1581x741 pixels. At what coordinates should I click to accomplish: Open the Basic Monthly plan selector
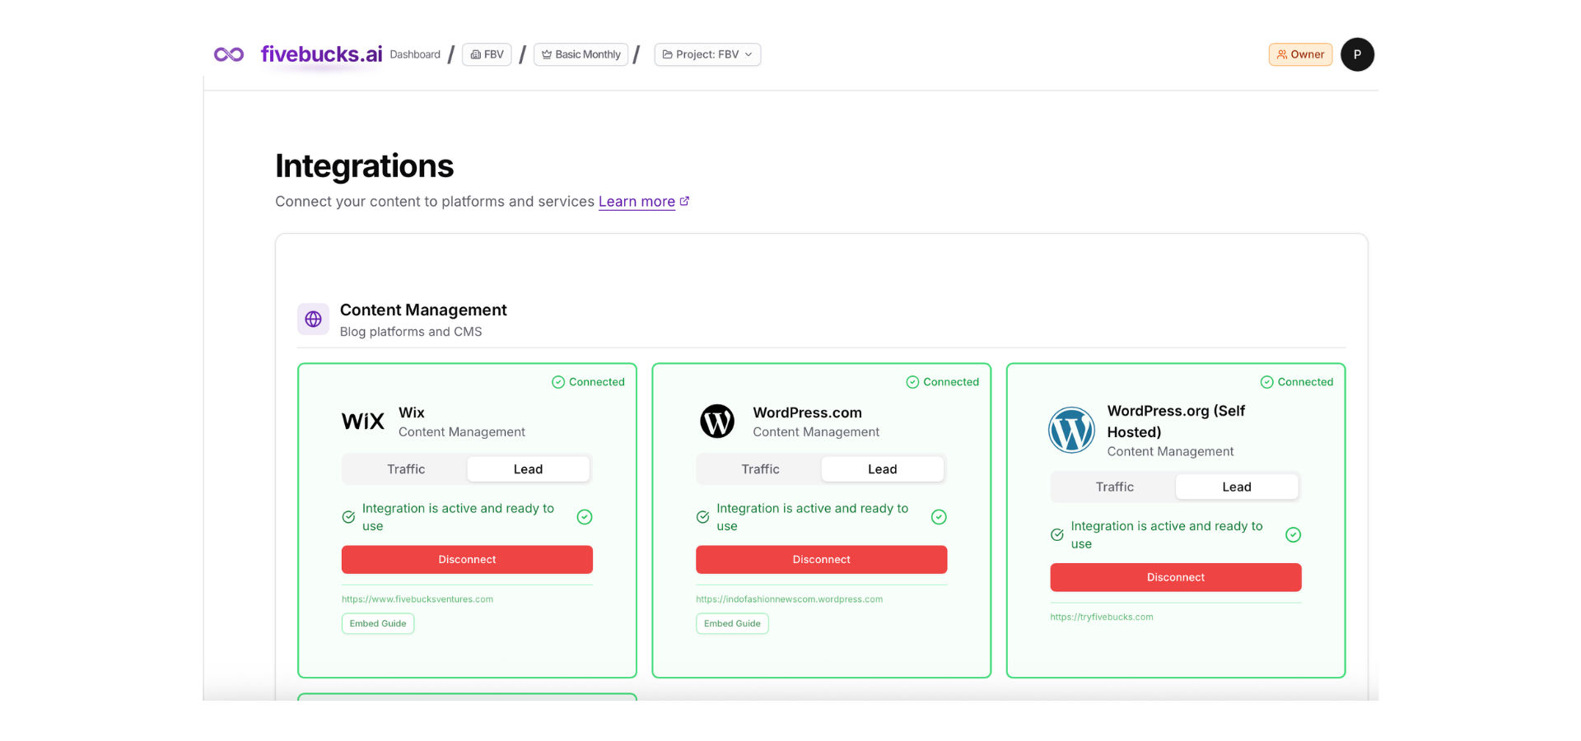click(x=581, y=54)
